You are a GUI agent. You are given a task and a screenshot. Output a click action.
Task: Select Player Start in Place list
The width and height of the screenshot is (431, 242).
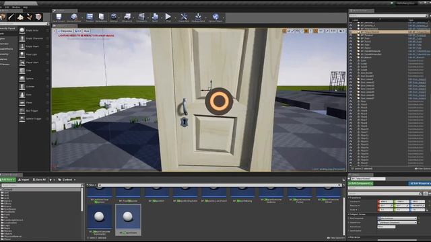tap(34, 63)
